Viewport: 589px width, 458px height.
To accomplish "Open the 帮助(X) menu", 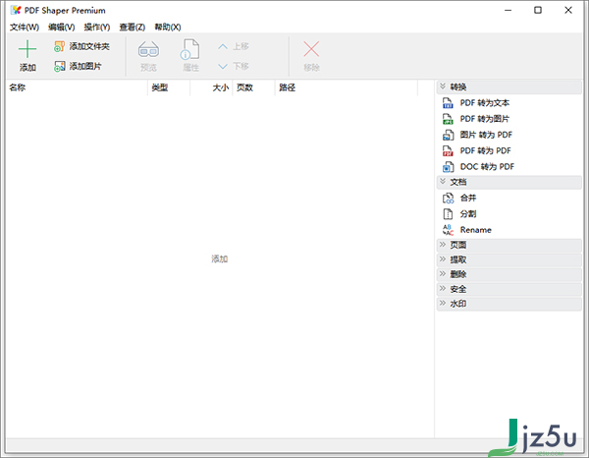I will click(x=168, y=28).
